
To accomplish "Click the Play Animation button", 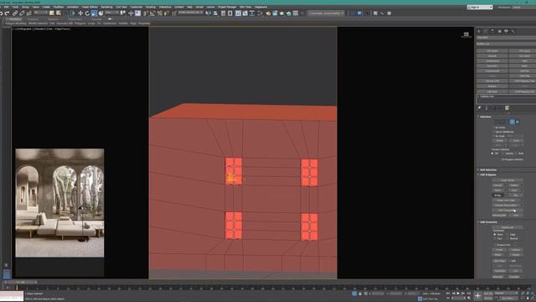I will [x=458, y=294].
